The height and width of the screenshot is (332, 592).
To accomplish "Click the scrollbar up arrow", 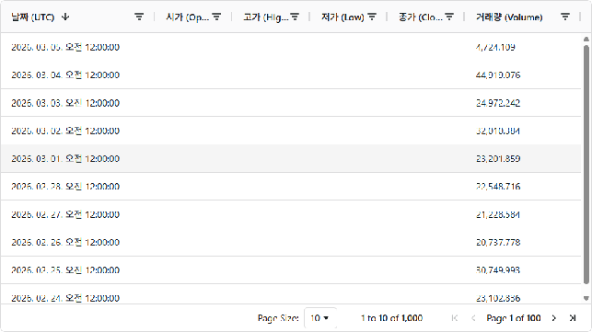I will (x=586, y=39).
